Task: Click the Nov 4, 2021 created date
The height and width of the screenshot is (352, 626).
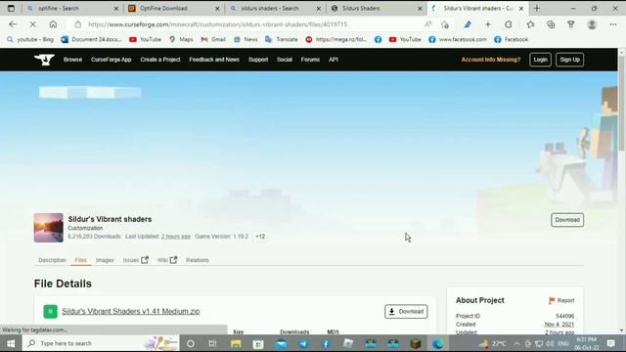Action: pyautogui.click(x=559, y=324)
